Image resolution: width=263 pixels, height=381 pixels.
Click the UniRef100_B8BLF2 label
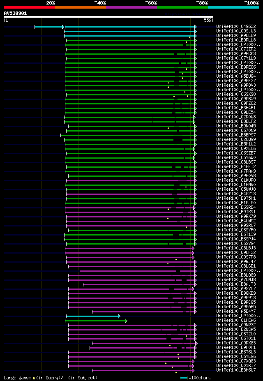[236, 122]
